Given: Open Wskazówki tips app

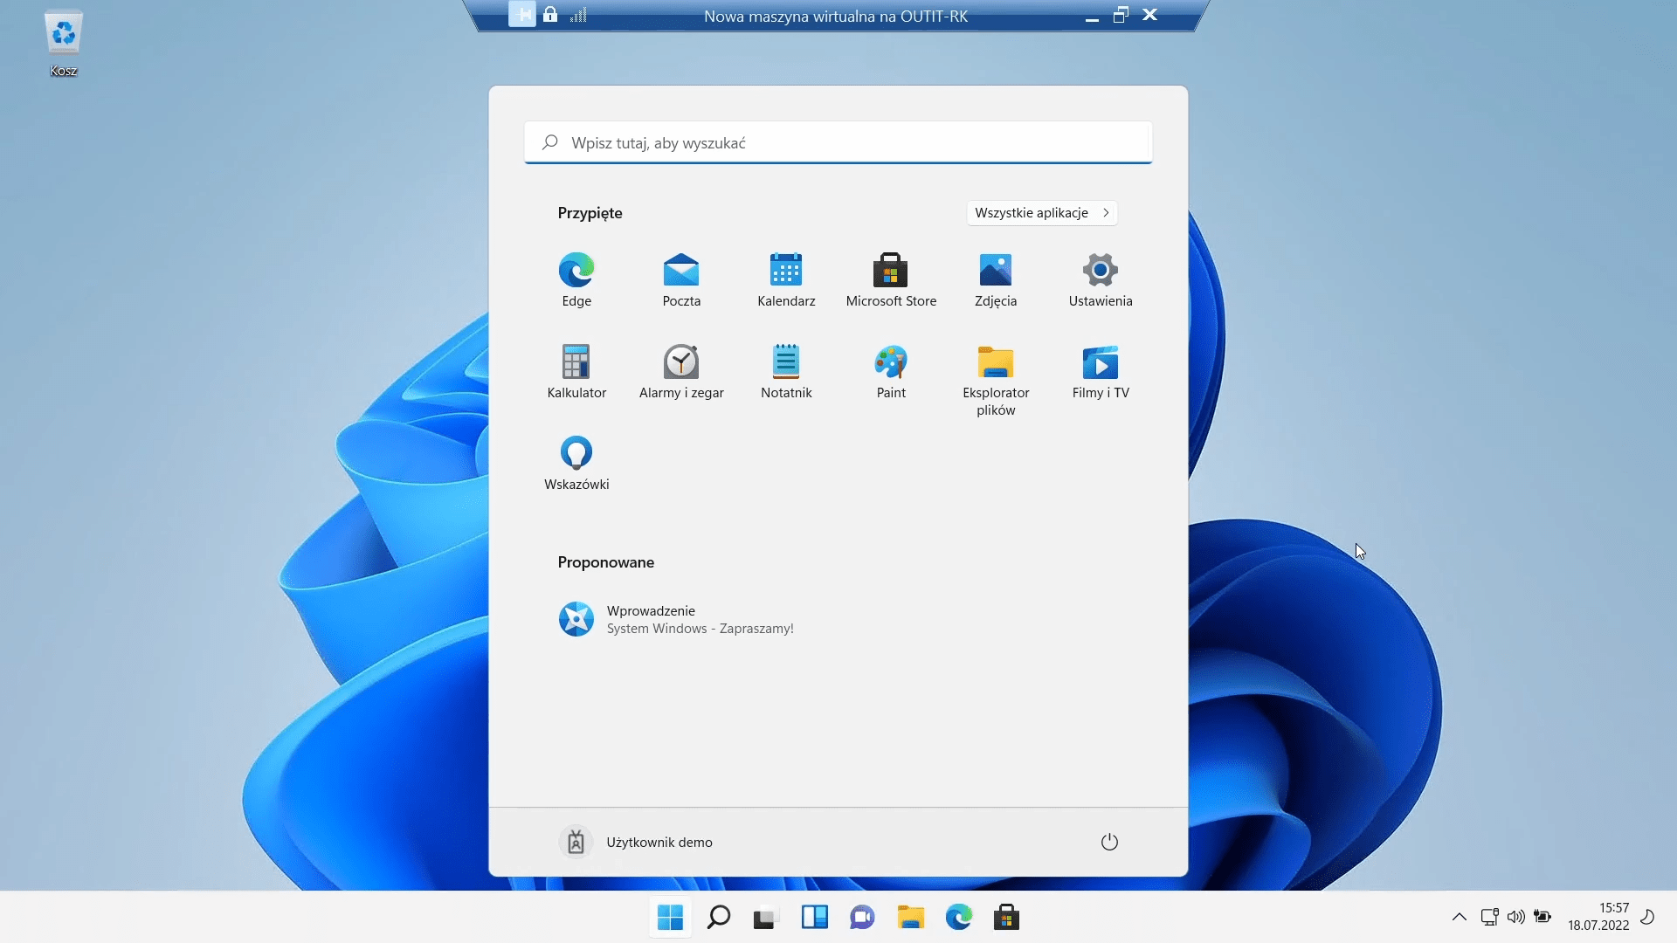Looking at the screenshot, I should 576,463.
